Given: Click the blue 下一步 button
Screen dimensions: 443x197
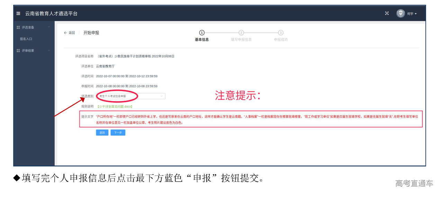Looking at the screenshot, I should coord(118,133).
